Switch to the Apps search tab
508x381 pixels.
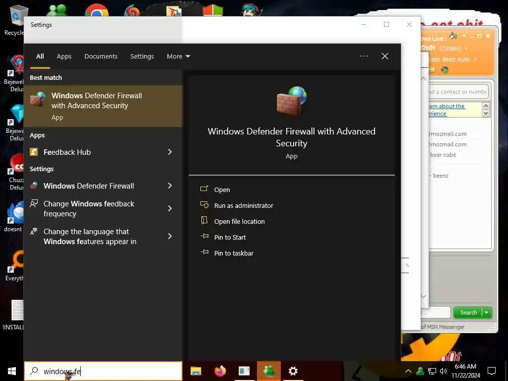(x=64, y=57)
